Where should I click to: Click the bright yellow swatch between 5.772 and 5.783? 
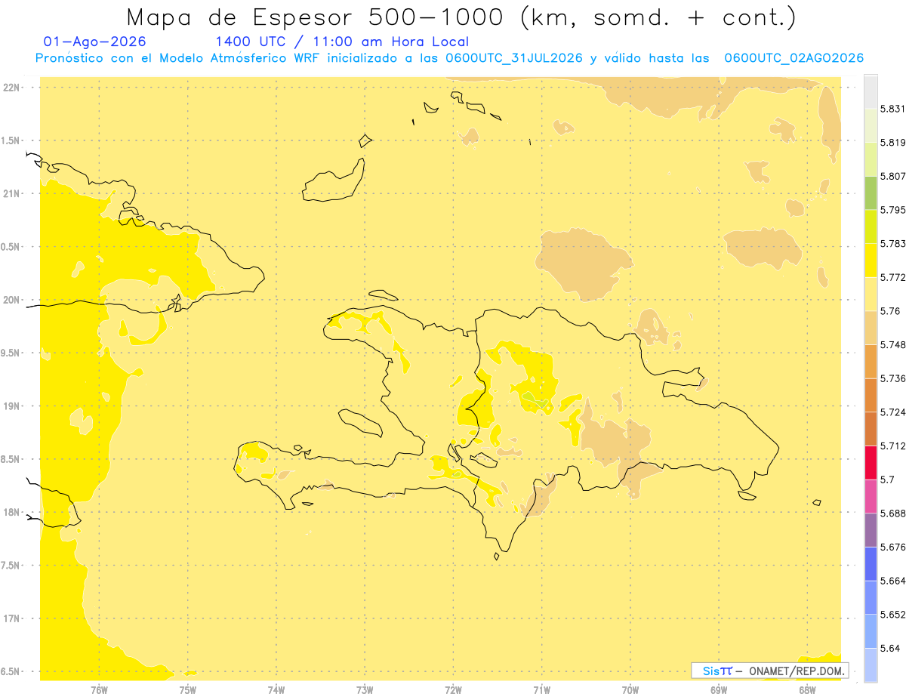871,260
